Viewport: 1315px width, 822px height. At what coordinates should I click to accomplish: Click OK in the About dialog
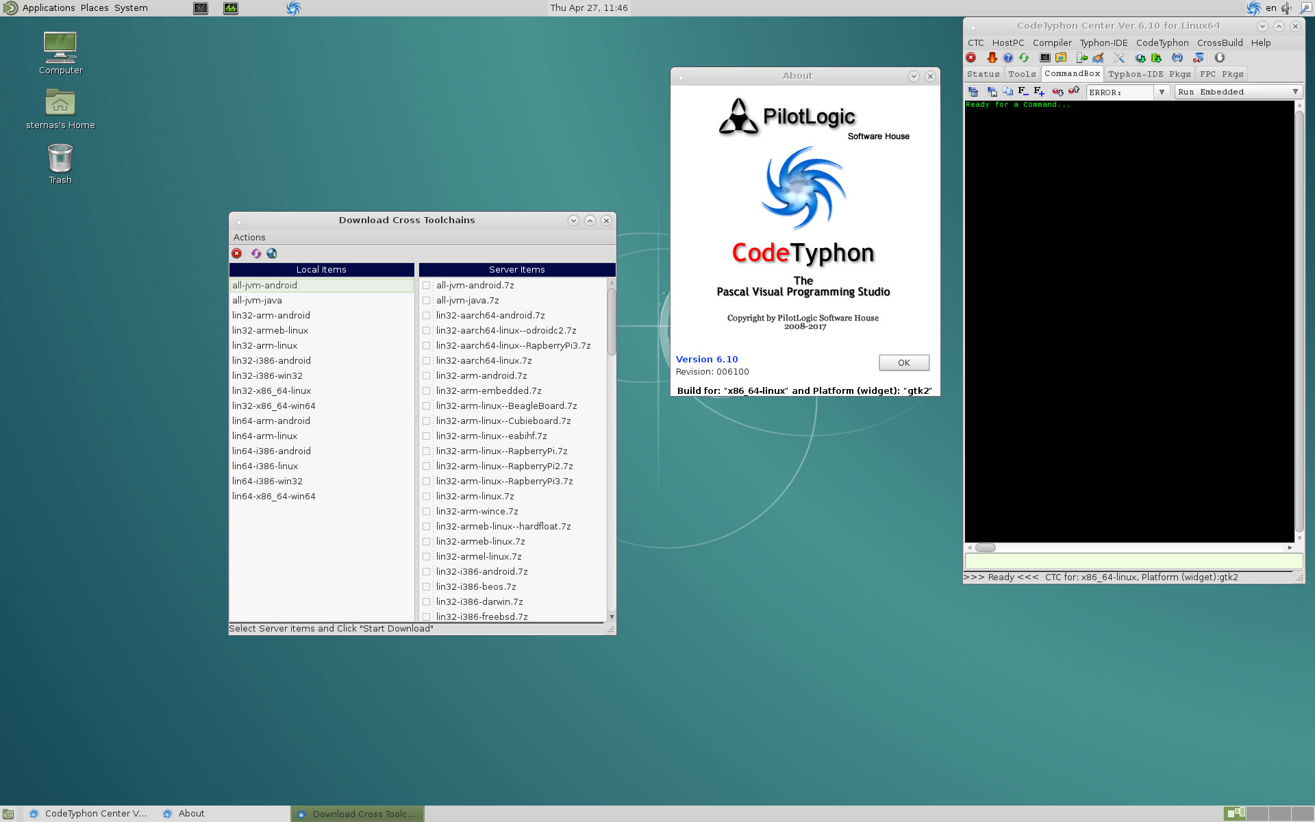(x=904, y=363)
